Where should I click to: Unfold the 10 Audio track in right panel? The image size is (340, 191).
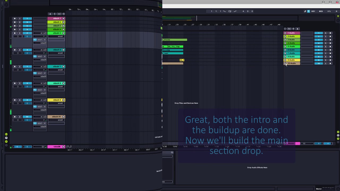click(285, 63)
